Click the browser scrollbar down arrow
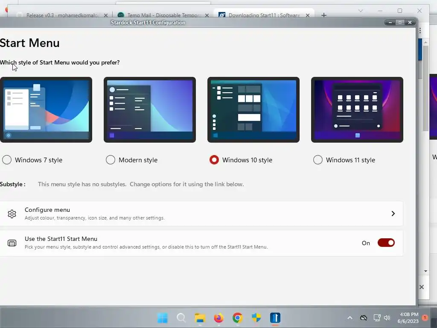Screen dimensions: 437x328 pyautogui.click(x=425, y=271)
